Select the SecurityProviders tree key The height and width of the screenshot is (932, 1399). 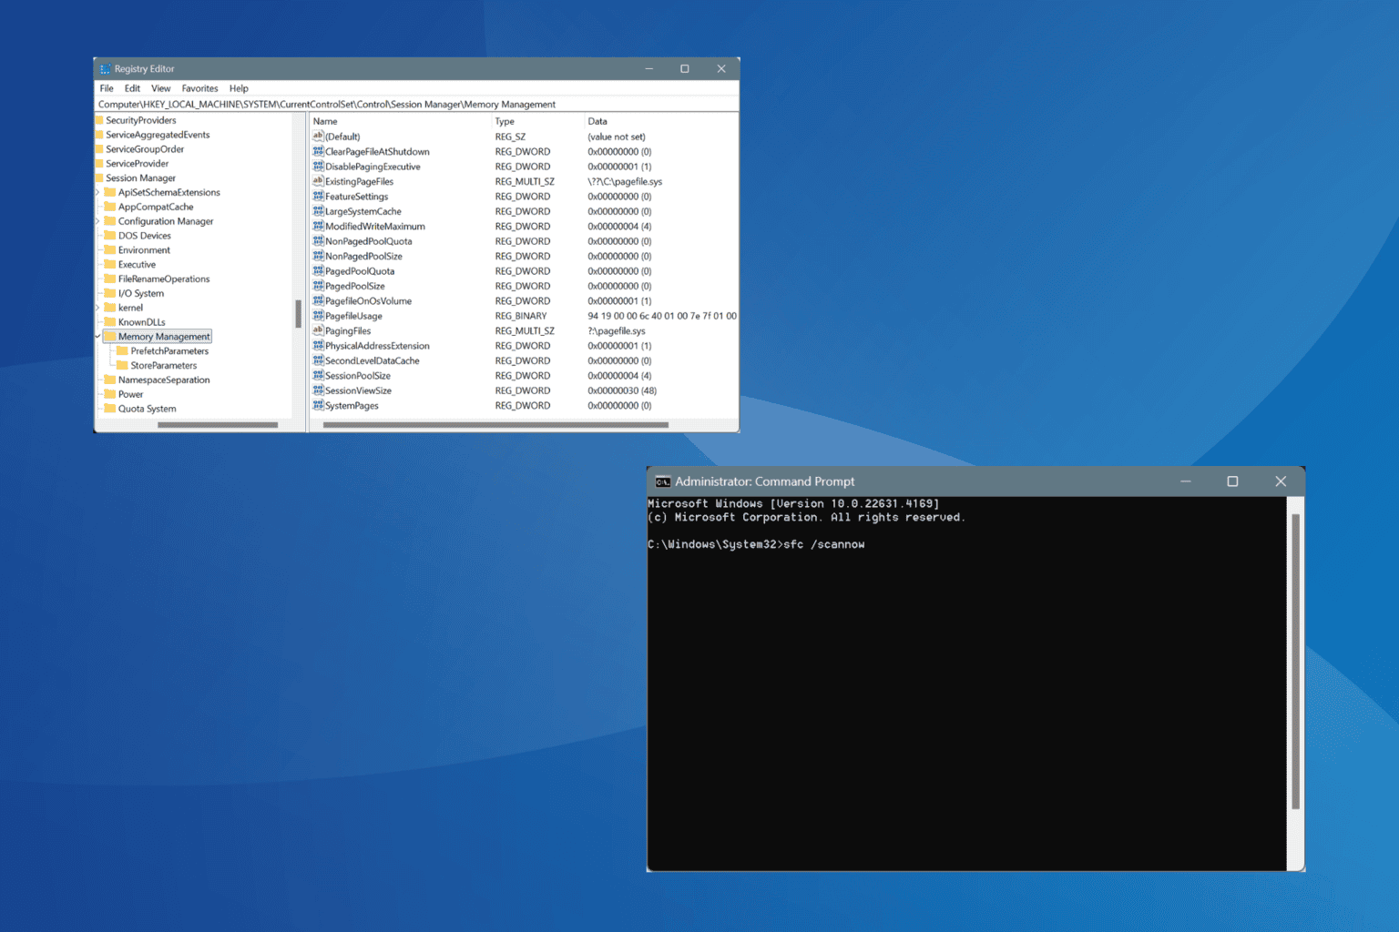pyautogui.click(x=141, y=120)
